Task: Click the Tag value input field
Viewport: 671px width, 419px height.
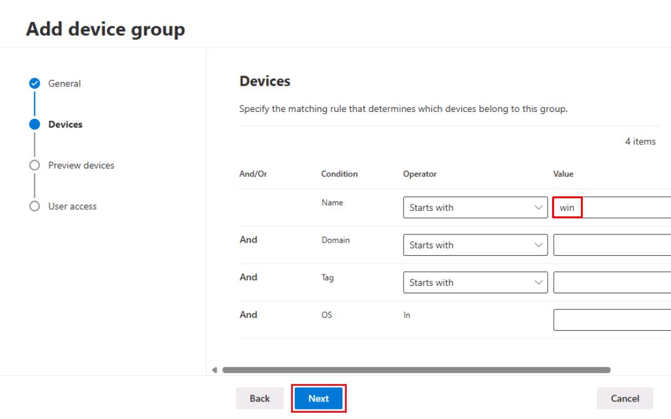Action: coord(612,283)
